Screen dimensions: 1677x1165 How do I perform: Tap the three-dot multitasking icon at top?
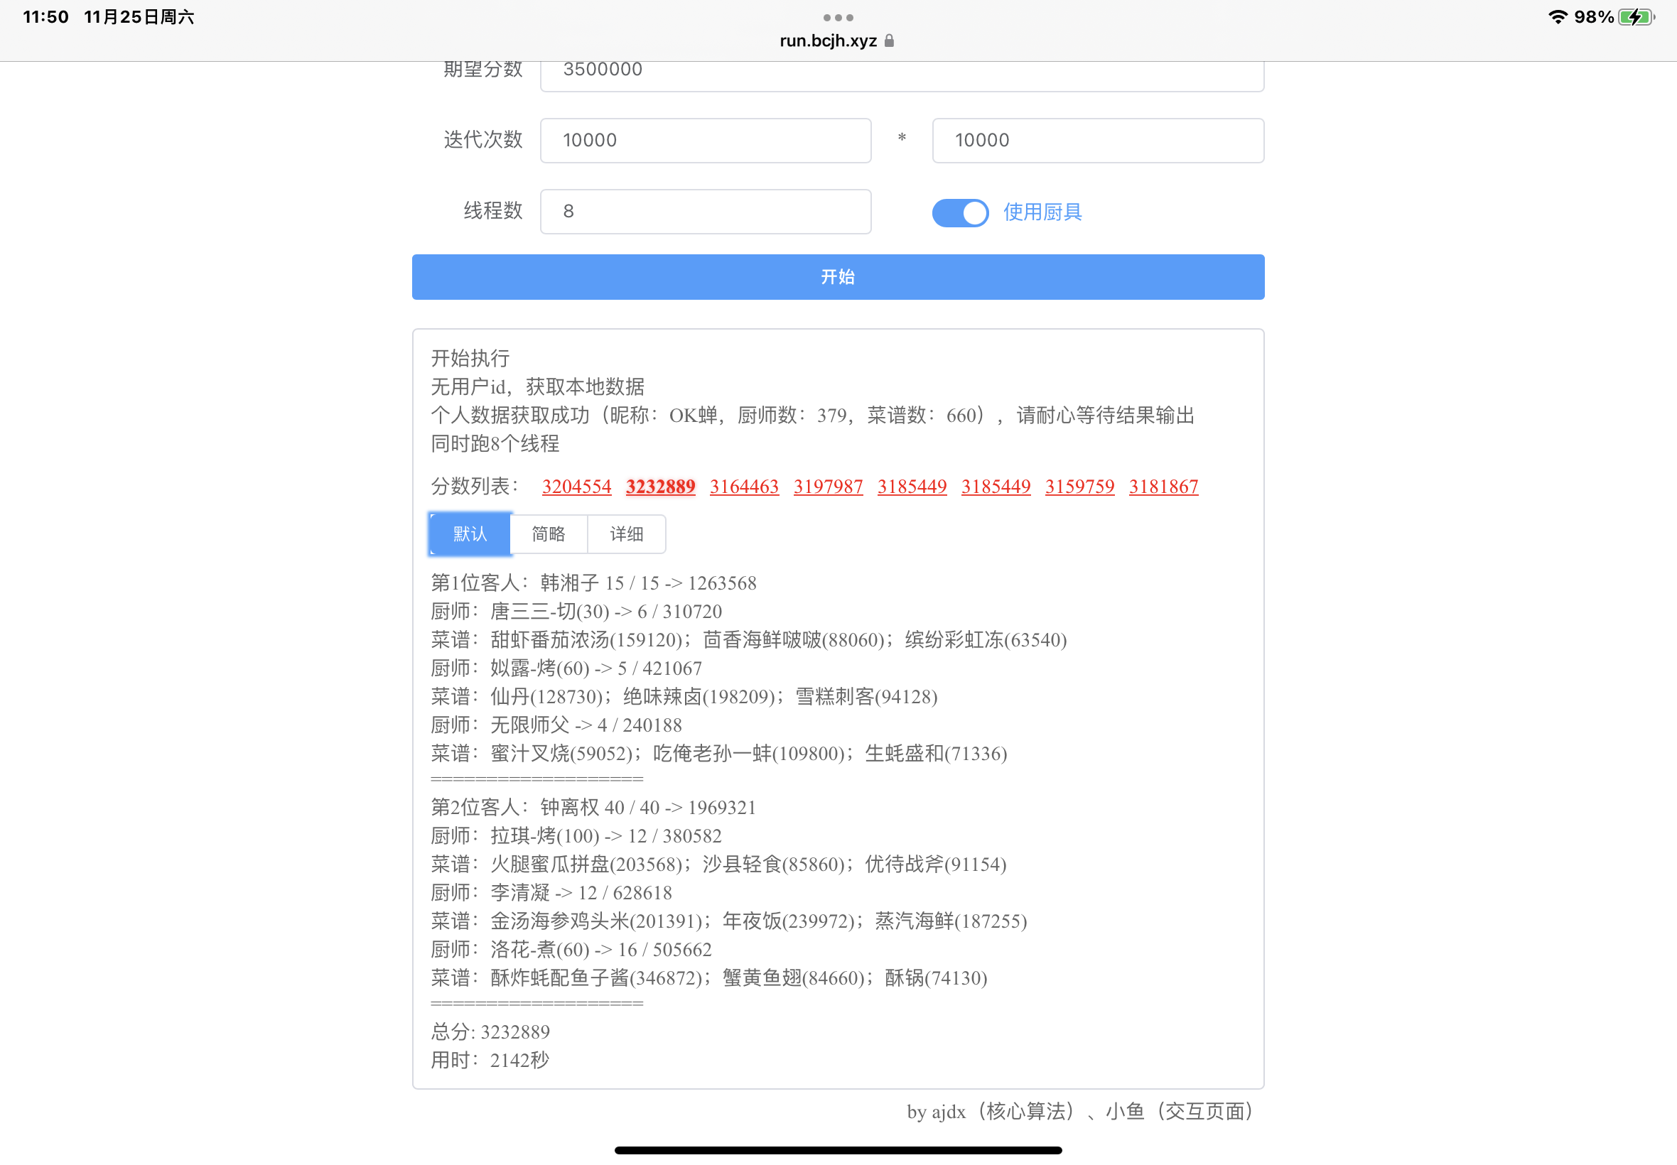tap(837, 18)
